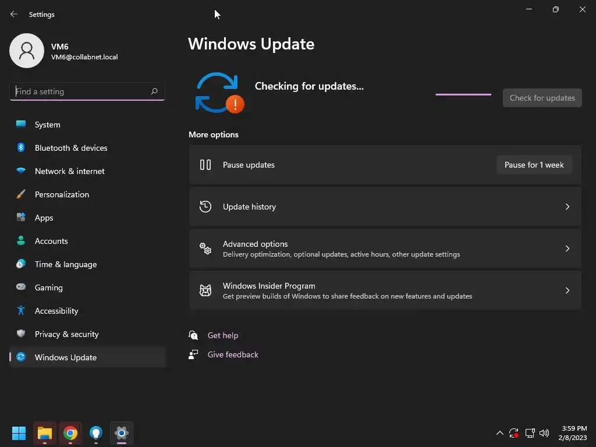
Task: Open System settings category
Action: [x=87, y=125]
